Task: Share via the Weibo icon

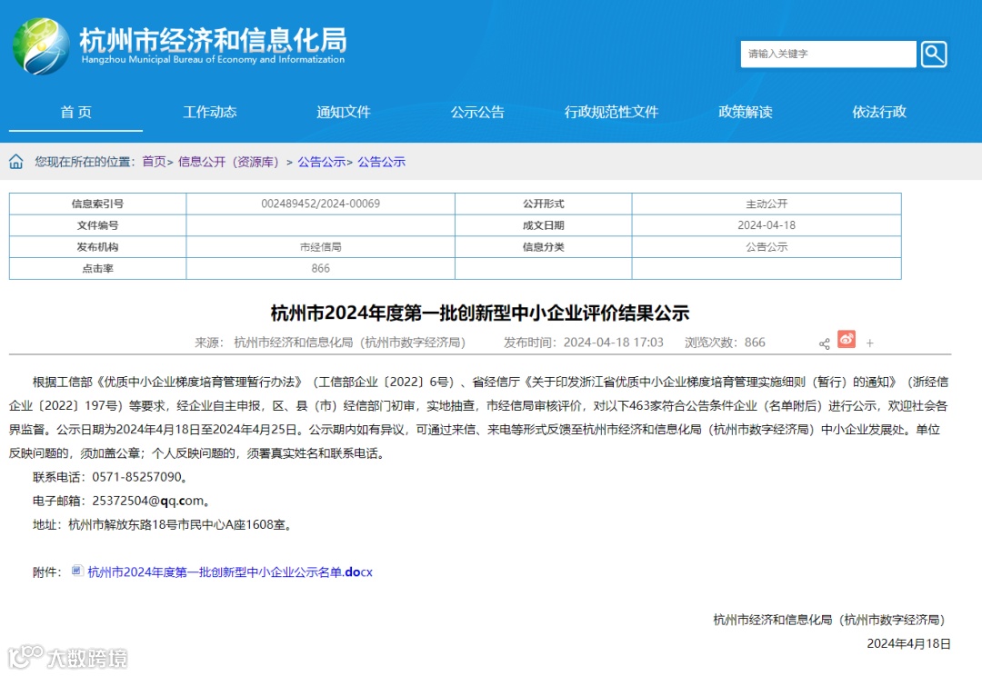Action: click(x=847, y=339)
